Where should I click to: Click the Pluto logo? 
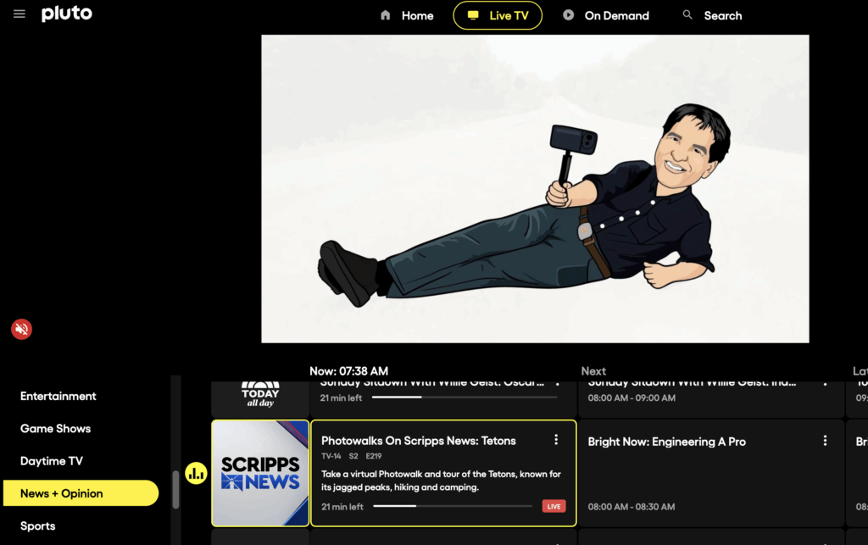(x=67, y=14)
